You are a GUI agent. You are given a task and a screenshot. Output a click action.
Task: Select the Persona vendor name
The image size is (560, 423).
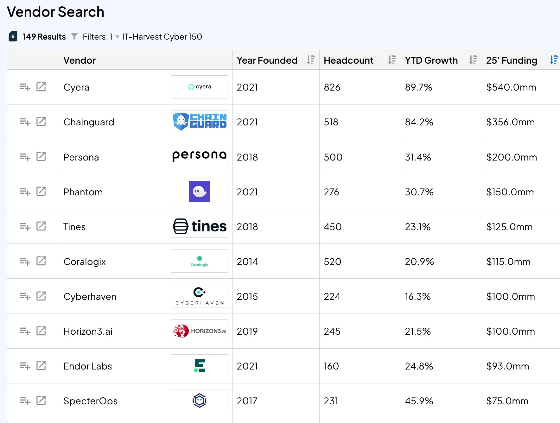tap(81, 157)
